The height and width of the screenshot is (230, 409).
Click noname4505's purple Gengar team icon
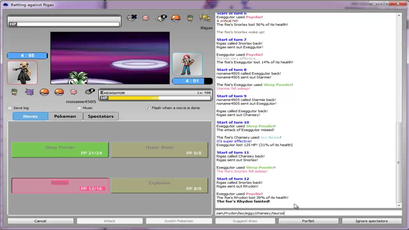(x=29, y=92)
